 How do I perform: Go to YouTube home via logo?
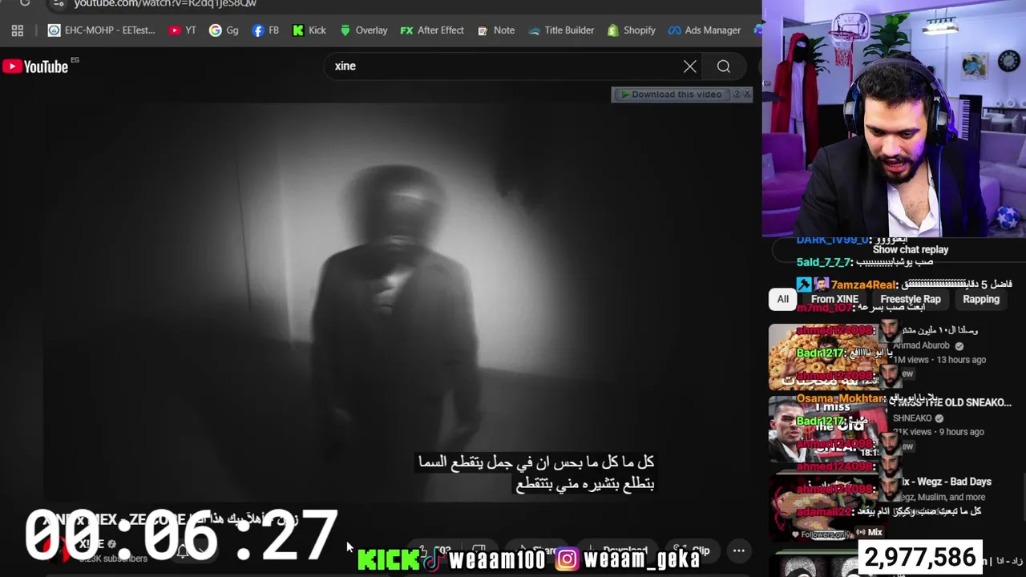click(35, 67)
